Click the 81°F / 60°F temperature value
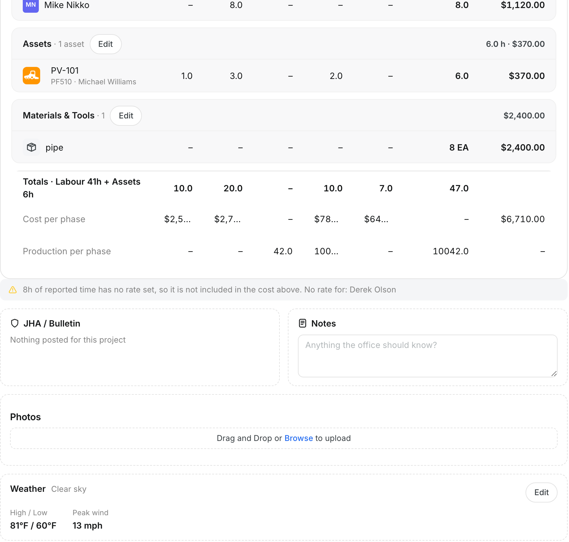The height and width of the screenshot is (542, 569). click(33, 526)
